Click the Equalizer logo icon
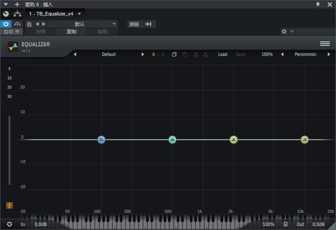Viewport: 336px width, 230px height. click(13, 46)
